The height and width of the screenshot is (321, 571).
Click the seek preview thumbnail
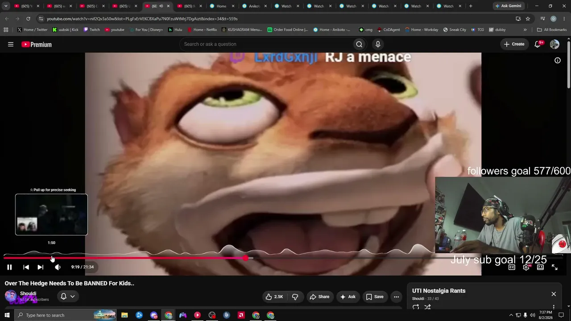click(x=51, y=214)
